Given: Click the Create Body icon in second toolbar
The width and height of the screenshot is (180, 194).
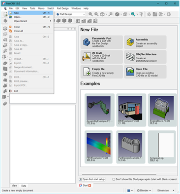Looking at the screenshot, I should 5,21.
